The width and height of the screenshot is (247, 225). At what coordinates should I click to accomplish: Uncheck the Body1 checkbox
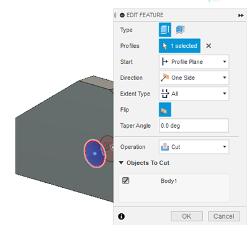125,181
